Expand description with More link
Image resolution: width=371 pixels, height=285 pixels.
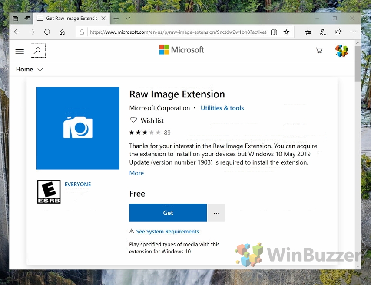click(x=136, y=173)
